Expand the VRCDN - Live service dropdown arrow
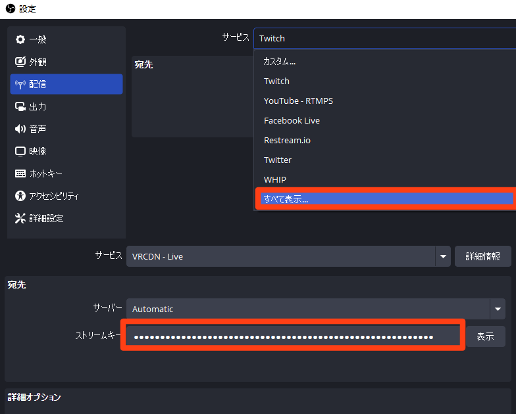The width and height of the screenshot is (516, 414). pyautogui.click(x=443, y=256)
